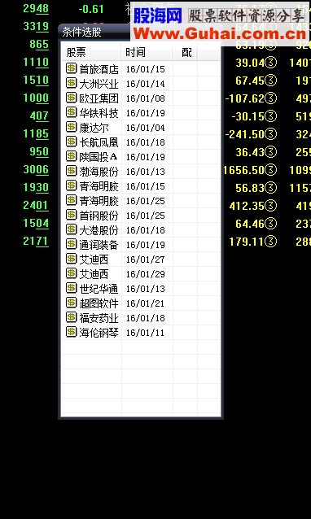
Task: Click date 16/01/19 in 通润装备 row
Action: pos(145,245)
